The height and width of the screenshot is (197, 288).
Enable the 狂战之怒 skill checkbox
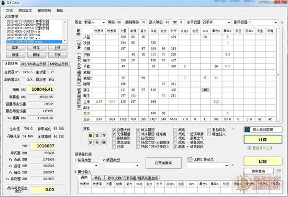pos(138,138)
